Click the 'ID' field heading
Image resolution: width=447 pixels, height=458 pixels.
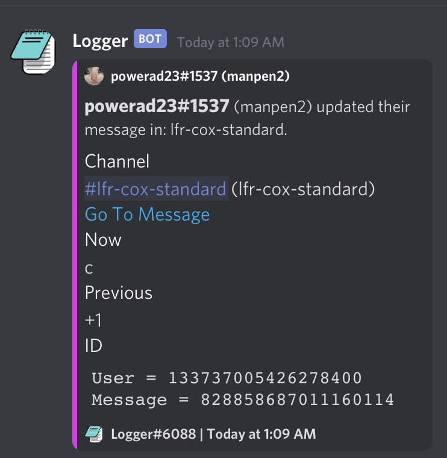93,345
